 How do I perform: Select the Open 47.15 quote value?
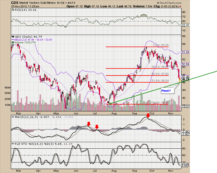[x=75, y=6]
